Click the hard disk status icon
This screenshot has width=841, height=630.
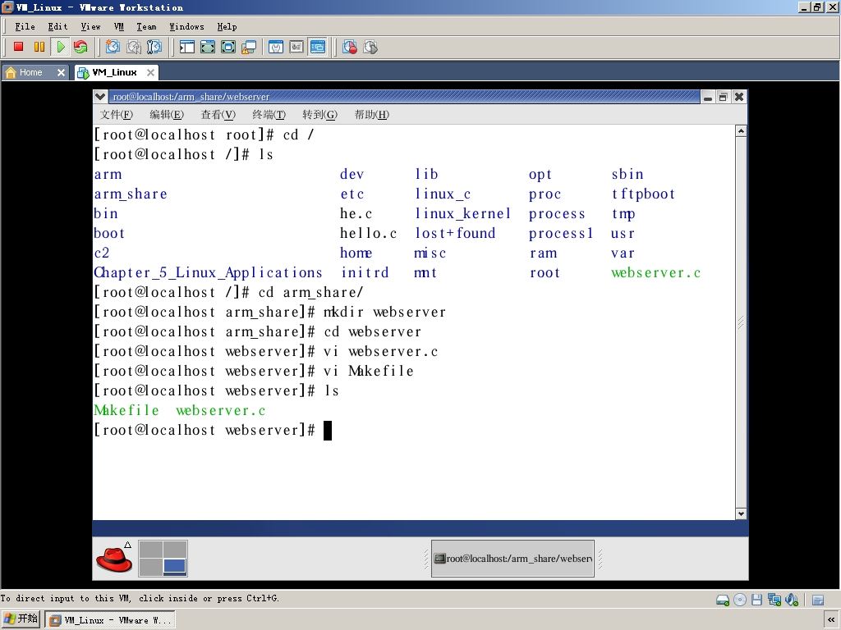tap(723, 600)
